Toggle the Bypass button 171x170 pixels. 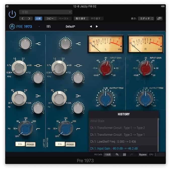(143, 154)
